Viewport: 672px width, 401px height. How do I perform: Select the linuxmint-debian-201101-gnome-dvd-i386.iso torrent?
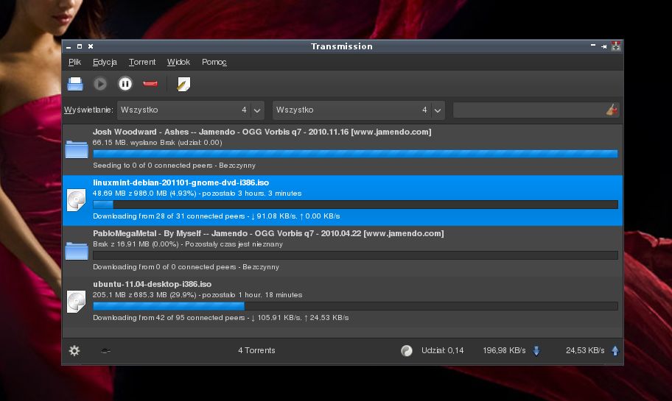343,200
